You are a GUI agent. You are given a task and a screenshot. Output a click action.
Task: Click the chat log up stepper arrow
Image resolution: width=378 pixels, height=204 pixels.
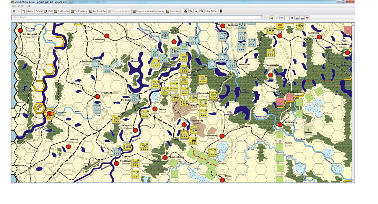[261, 16]
